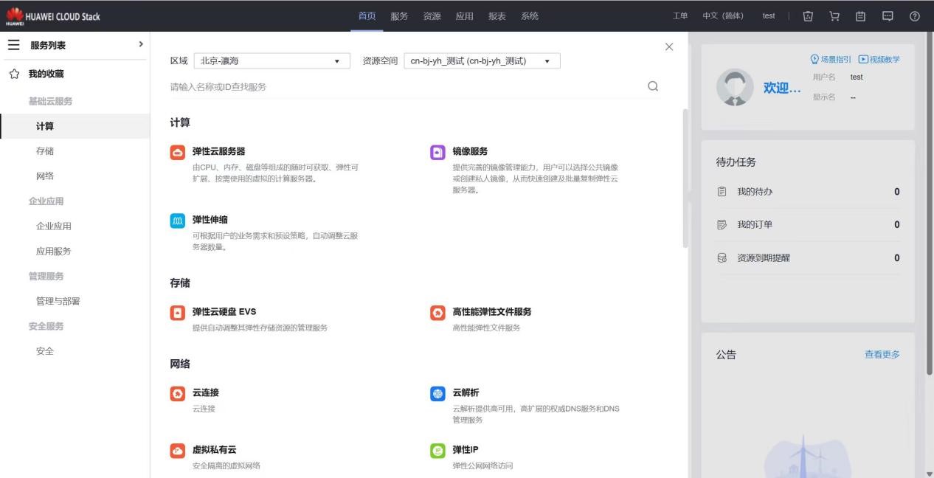Click the blue 弹性伸缩 icon
This screenshot has height=478, width=934.
coord(178,221)
